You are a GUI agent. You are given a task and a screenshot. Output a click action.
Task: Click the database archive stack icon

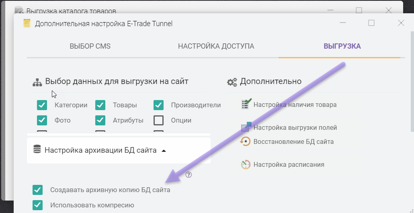click(37, 150)
